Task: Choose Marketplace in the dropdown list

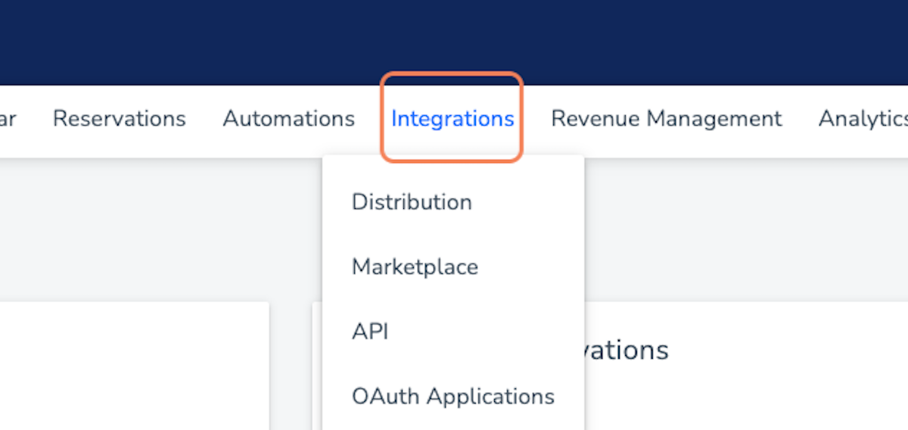Action: [415, 267]
